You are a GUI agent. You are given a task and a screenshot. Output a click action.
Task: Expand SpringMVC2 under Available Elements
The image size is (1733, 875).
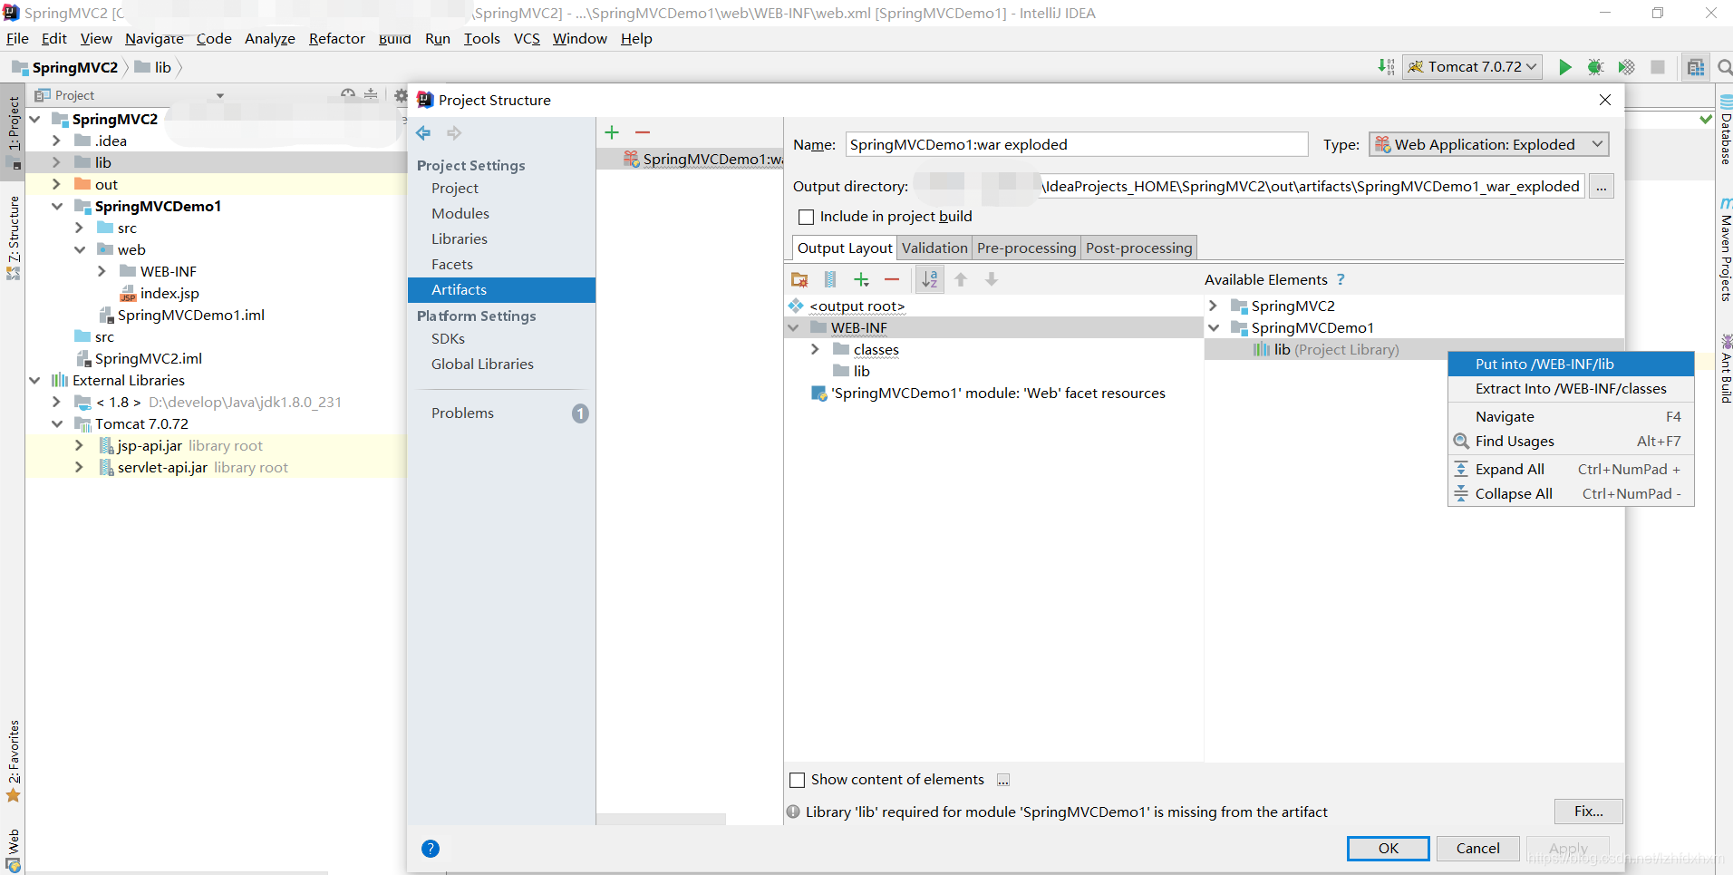click(1213, 306)
